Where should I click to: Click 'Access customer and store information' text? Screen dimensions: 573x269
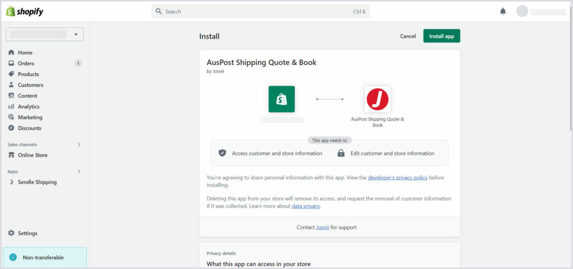click(x=277, y=153)
